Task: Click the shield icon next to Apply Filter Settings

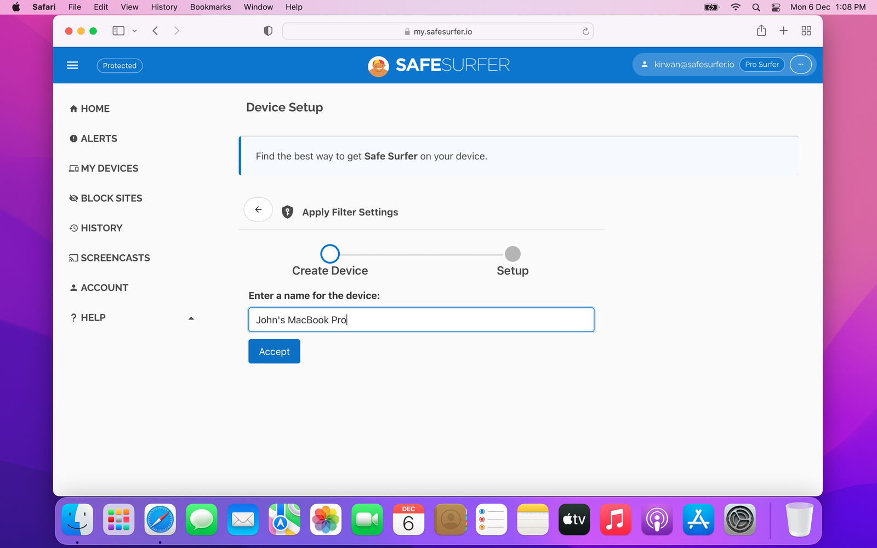Action: point(287,212)
